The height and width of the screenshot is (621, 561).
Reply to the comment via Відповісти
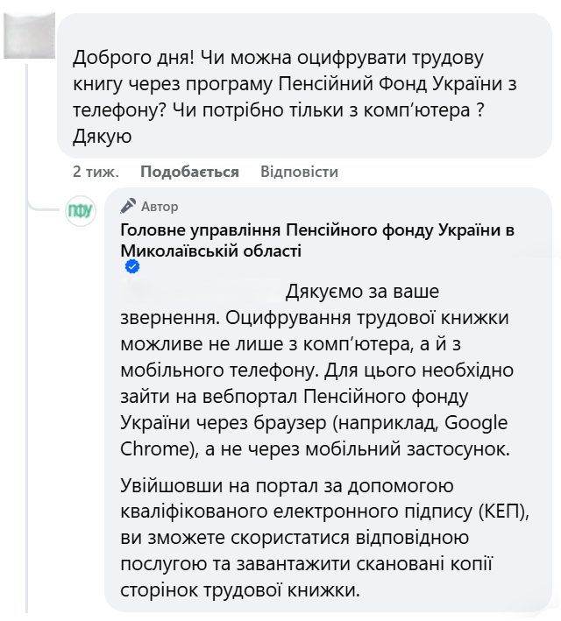pos(299,172)
